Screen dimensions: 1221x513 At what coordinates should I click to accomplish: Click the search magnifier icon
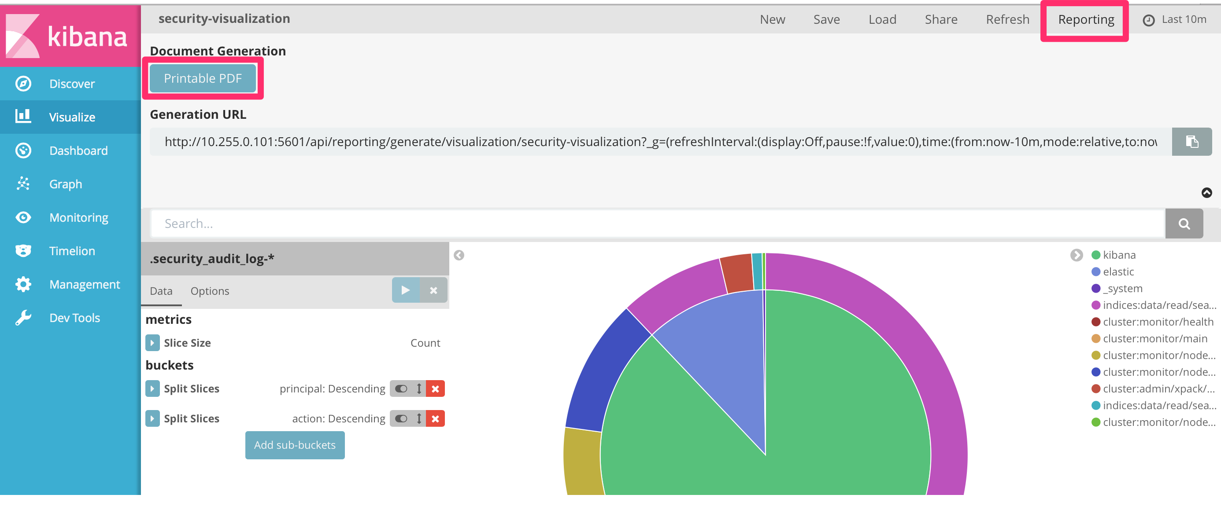coord(1184,223)
